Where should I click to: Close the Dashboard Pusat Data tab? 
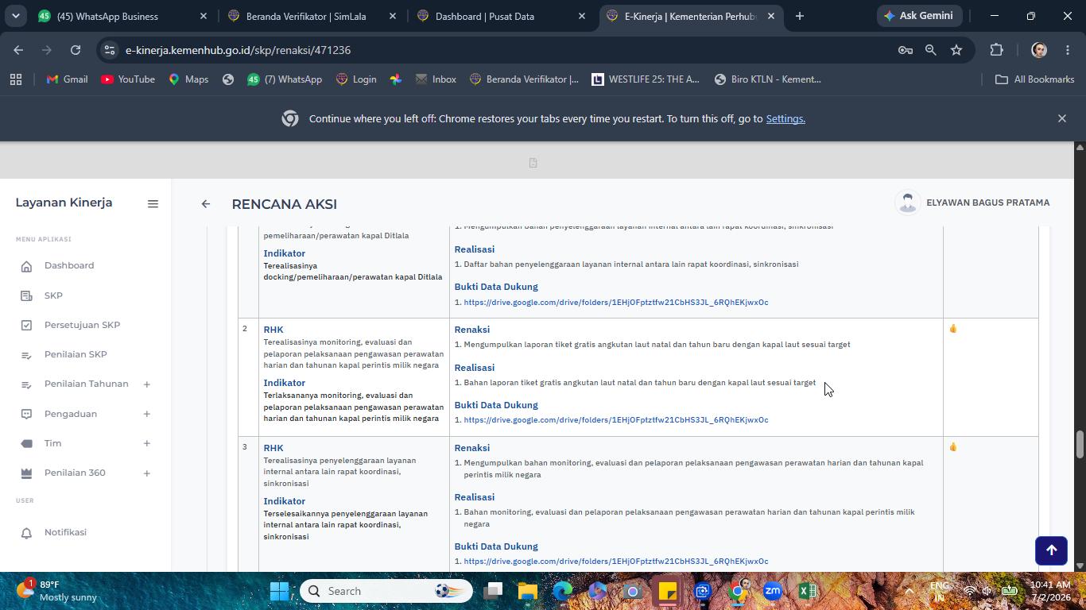coord(582,16)
